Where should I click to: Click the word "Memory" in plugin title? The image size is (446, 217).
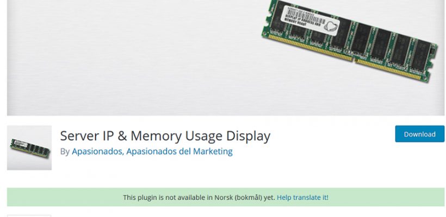coord(156,136)
